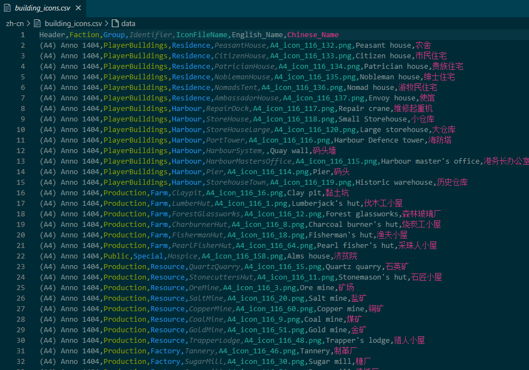Image resolution: width=529 pixels, height=370 pixels.
Task: Click CharburnerHut identifier on line 19
Action: point(200,225)
